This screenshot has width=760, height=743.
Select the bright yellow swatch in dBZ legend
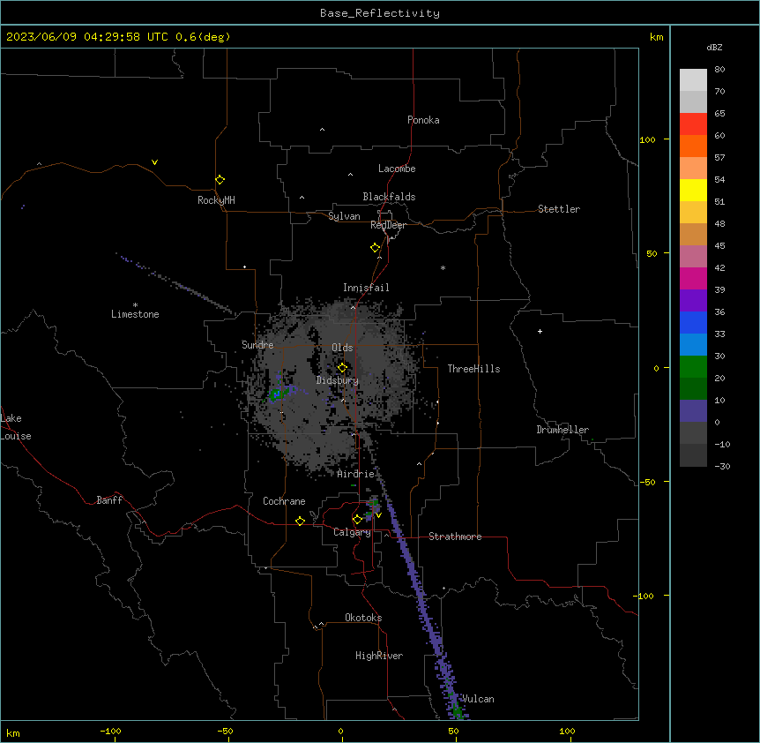pyautogui.click(x=693, y=190)
